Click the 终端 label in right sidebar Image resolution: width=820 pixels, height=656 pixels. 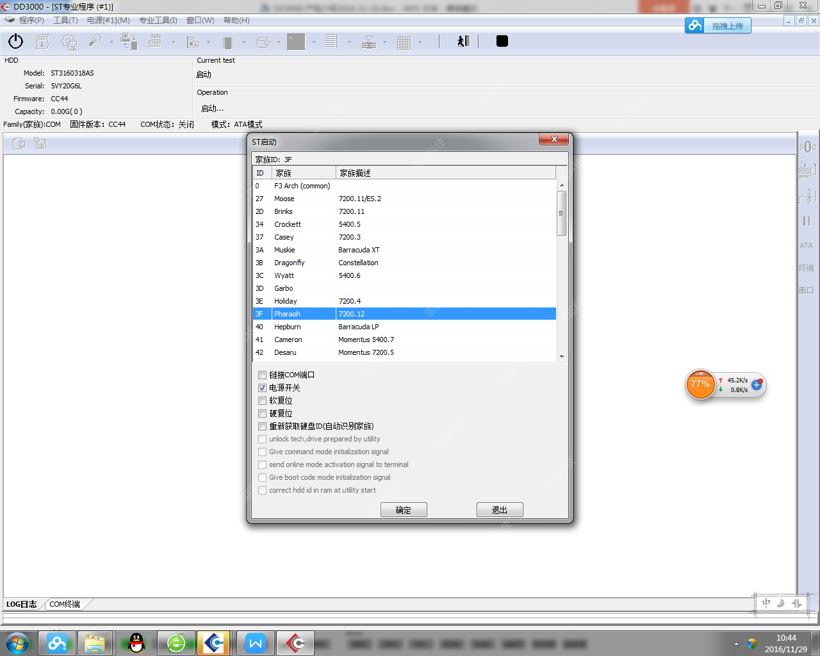[806, 268]
